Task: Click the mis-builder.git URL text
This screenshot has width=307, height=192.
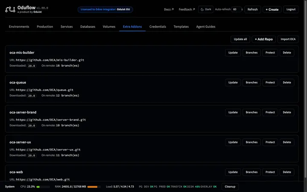Action: click(50, 60)
